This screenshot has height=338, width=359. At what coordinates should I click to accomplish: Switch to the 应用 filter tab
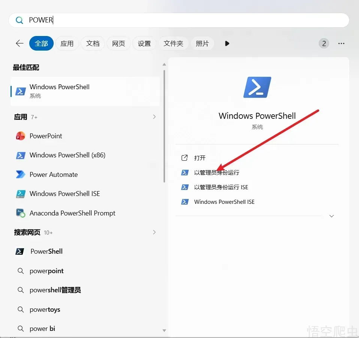[67, 43]
